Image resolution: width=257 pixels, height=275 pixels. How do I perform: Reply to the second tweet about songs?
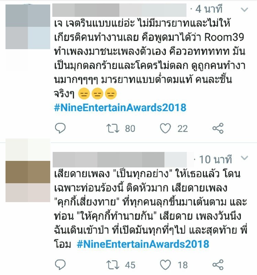[60, 264]
